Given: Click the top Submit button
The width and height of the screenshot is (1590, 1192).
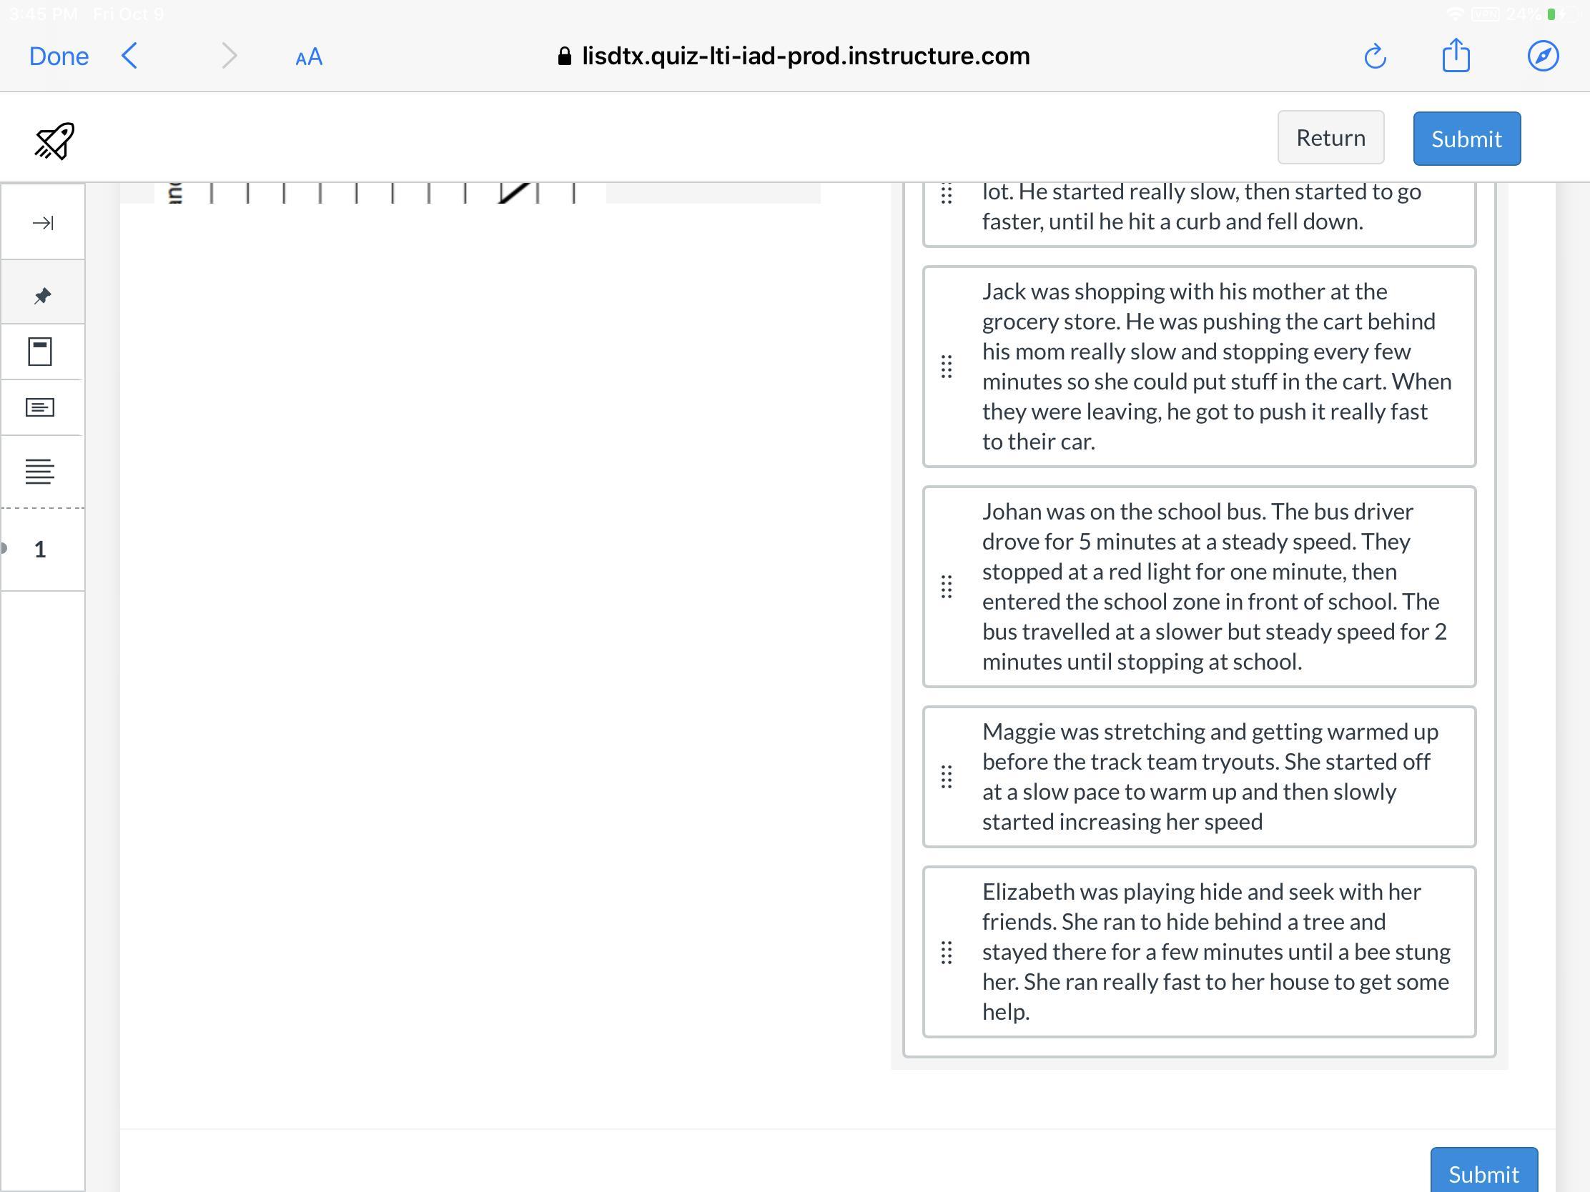Looking at the screenshot, I should tap(1466, 139).
